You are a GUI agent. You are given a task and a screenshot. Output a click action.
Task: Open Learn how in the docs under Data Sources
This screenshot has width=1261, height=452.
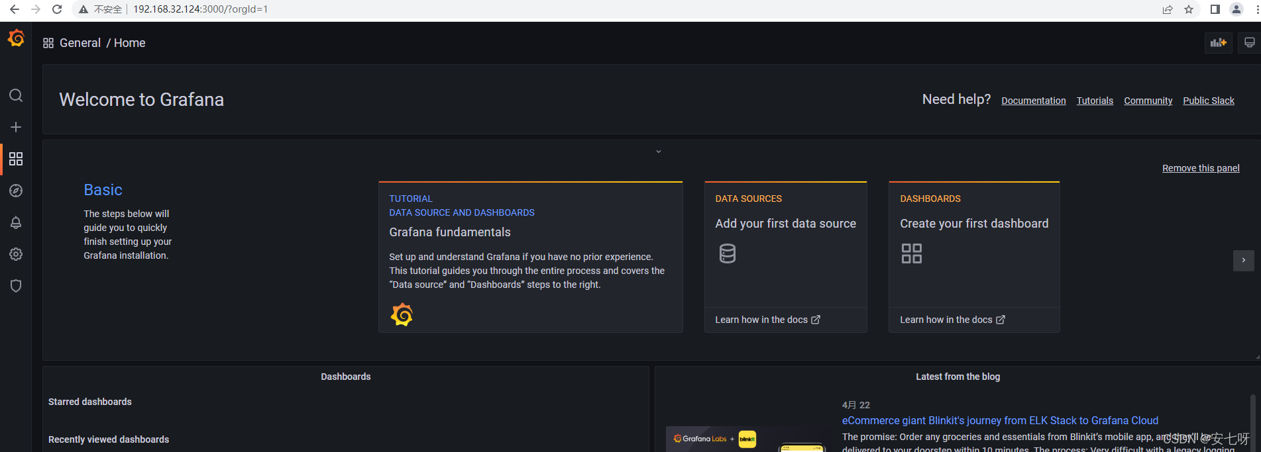pyautogui.click(x=767, y=320)
